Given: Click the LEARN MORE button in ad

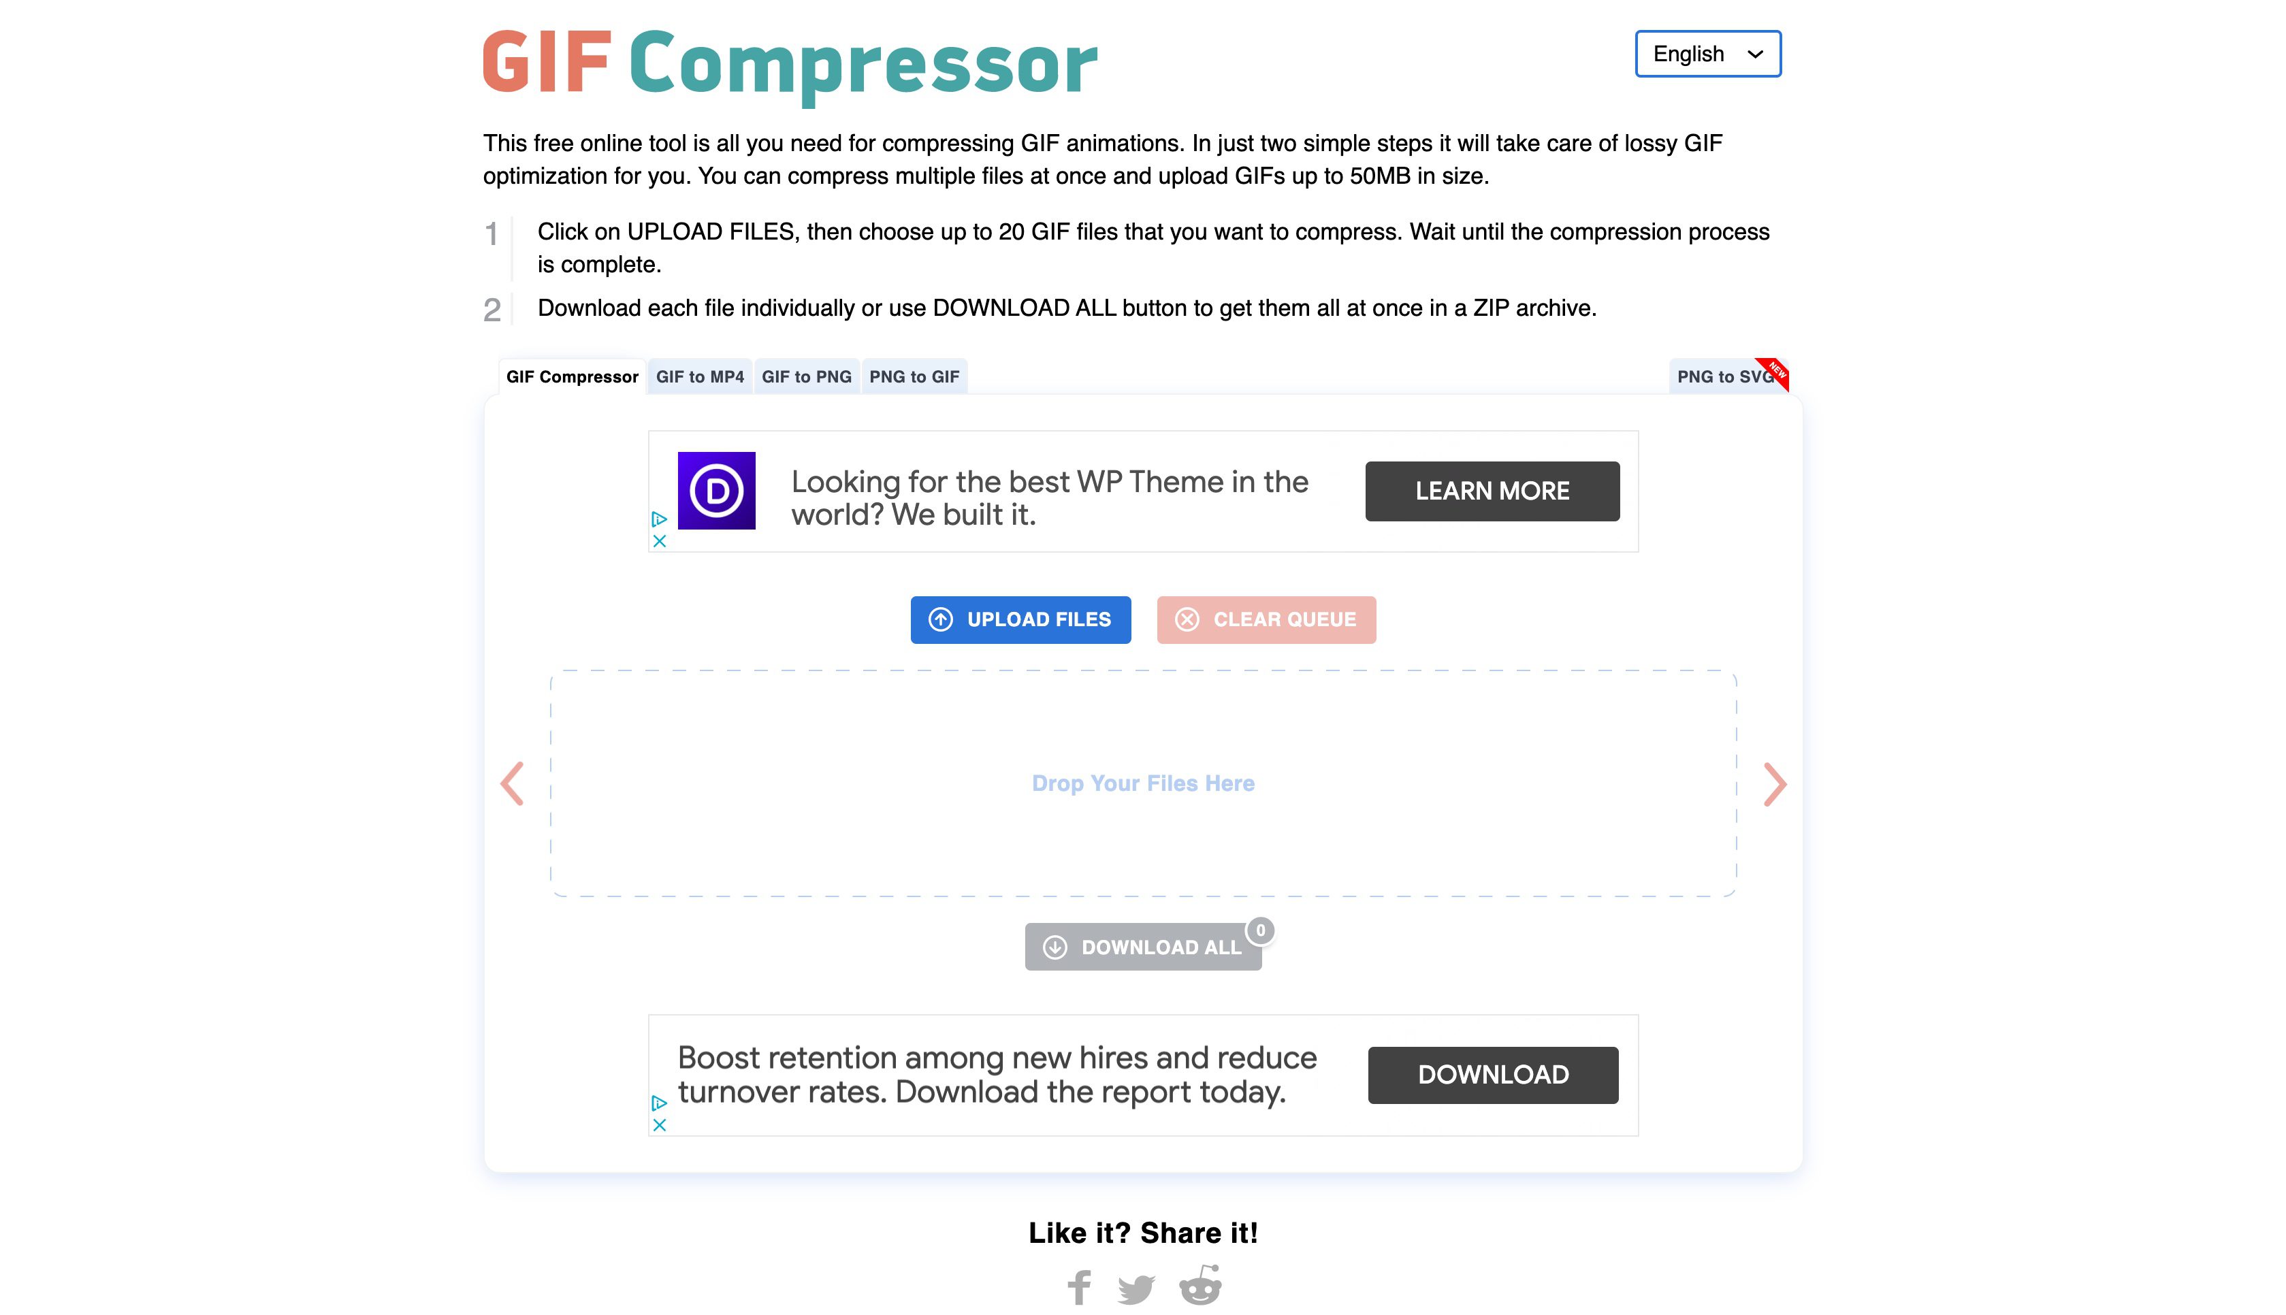Looking at the screenshot, I should pyautogui.click(x=1493, y=489).
